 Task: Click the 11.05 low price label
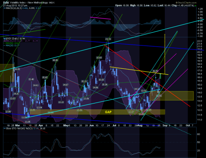(27, 122)
